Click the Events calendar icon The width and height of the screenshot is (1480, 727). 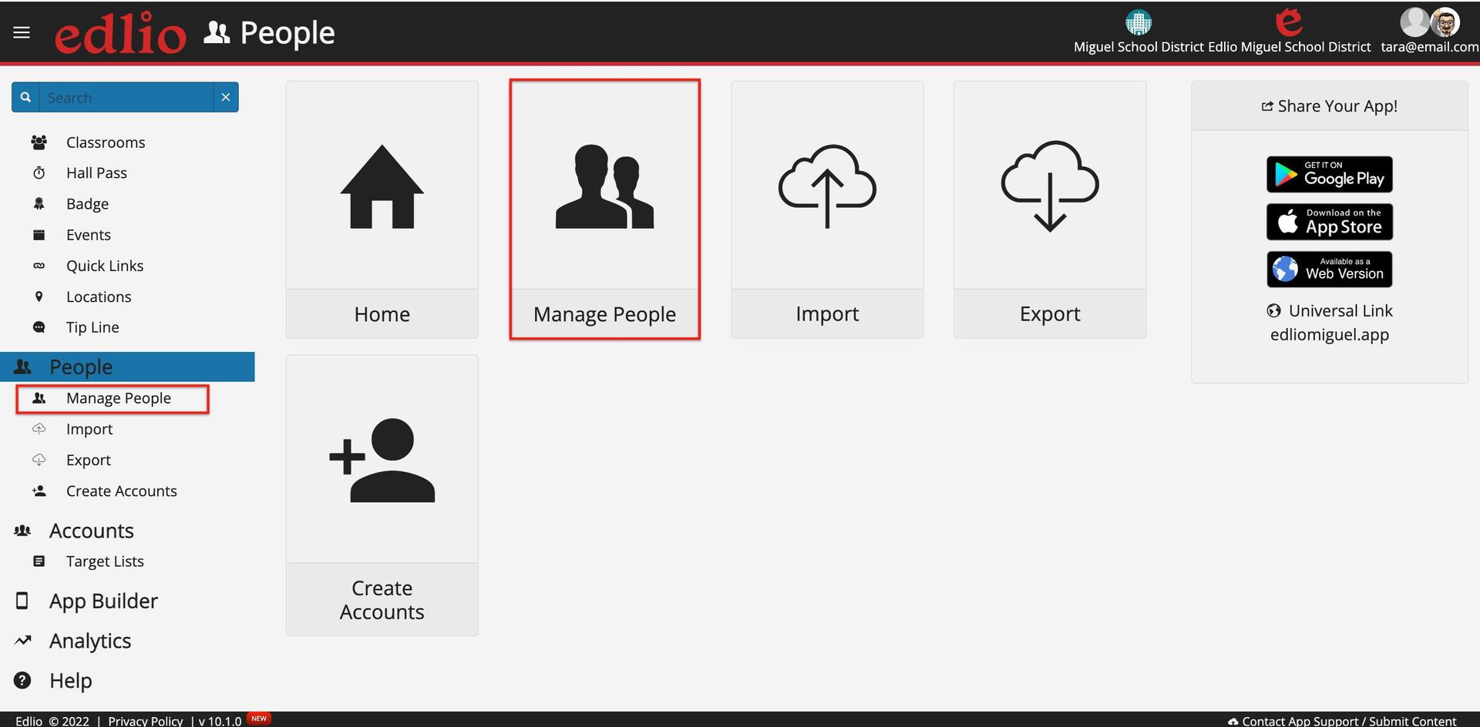coord(39,234)
